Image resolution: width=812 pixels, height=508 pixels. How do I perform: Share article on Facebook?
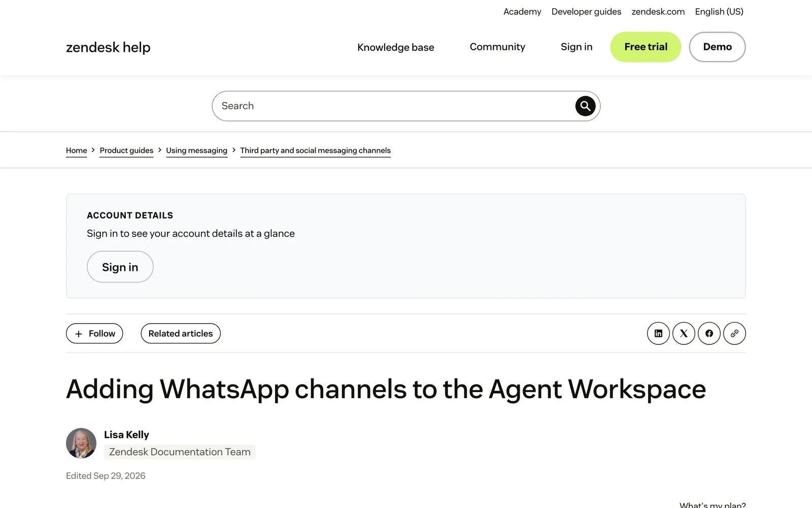709,334
